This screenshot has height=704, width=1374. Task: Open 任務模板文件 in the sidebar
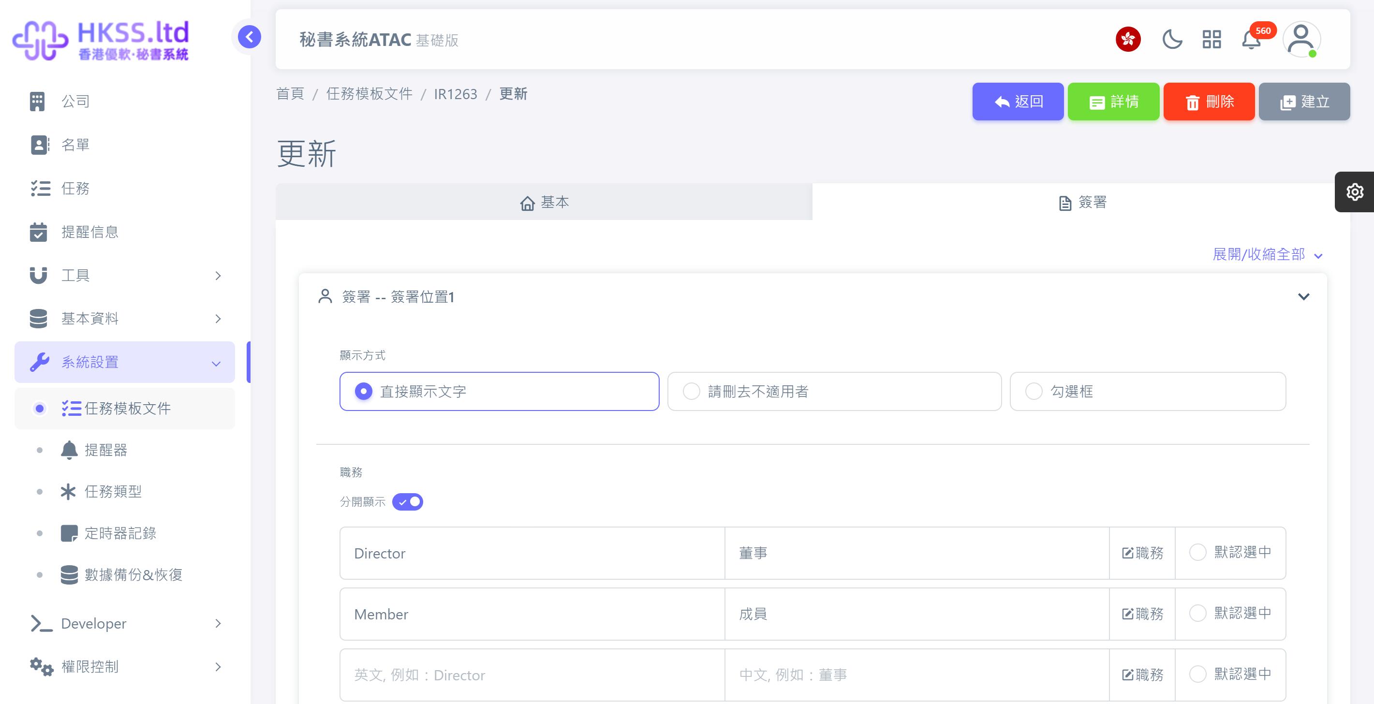[x=125, y=409]
